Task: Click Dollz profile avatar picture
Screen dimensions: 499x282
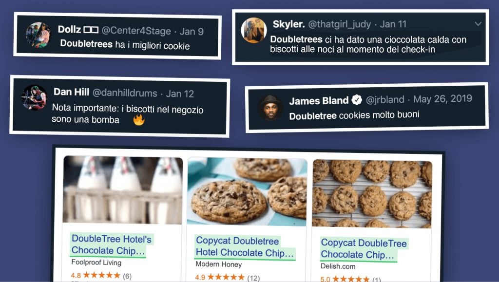Action: 38,35
